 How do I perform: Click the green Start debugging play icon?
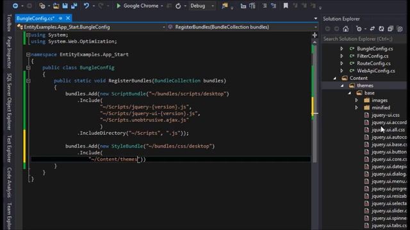point(119,6)
